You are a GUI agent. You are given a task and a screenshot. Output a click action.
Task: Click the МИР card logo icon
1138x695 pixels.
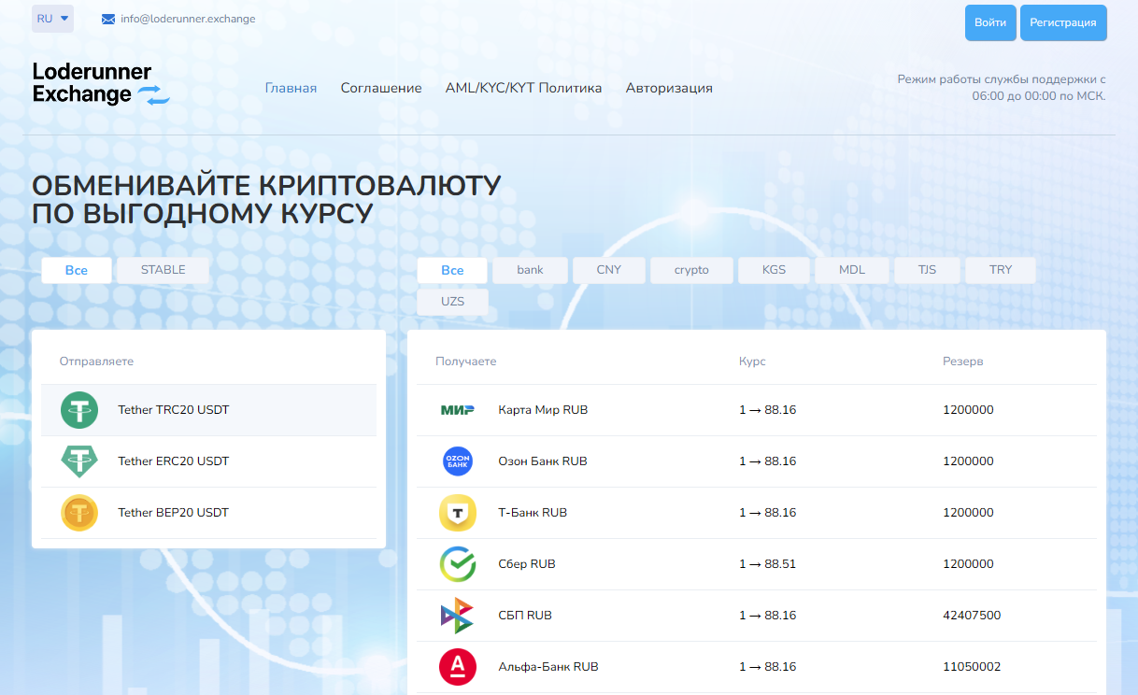click(x=458, y=410)
